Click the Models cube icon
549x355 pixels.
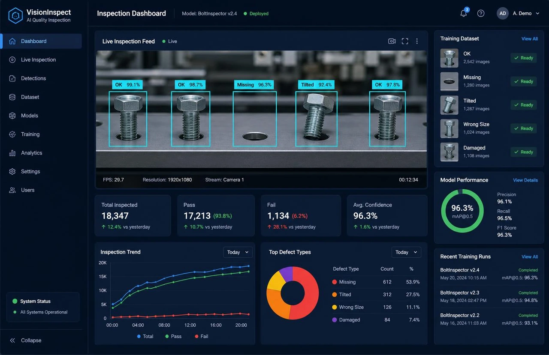tap(12, 116)
